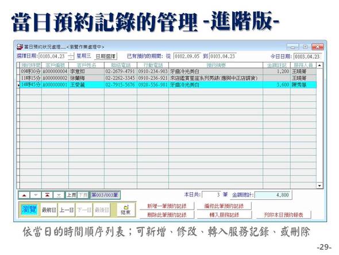339x255 pixels.
Task: Click mobile number 0910-236-921
Action: pyautogui.click(x=153, y=78)
